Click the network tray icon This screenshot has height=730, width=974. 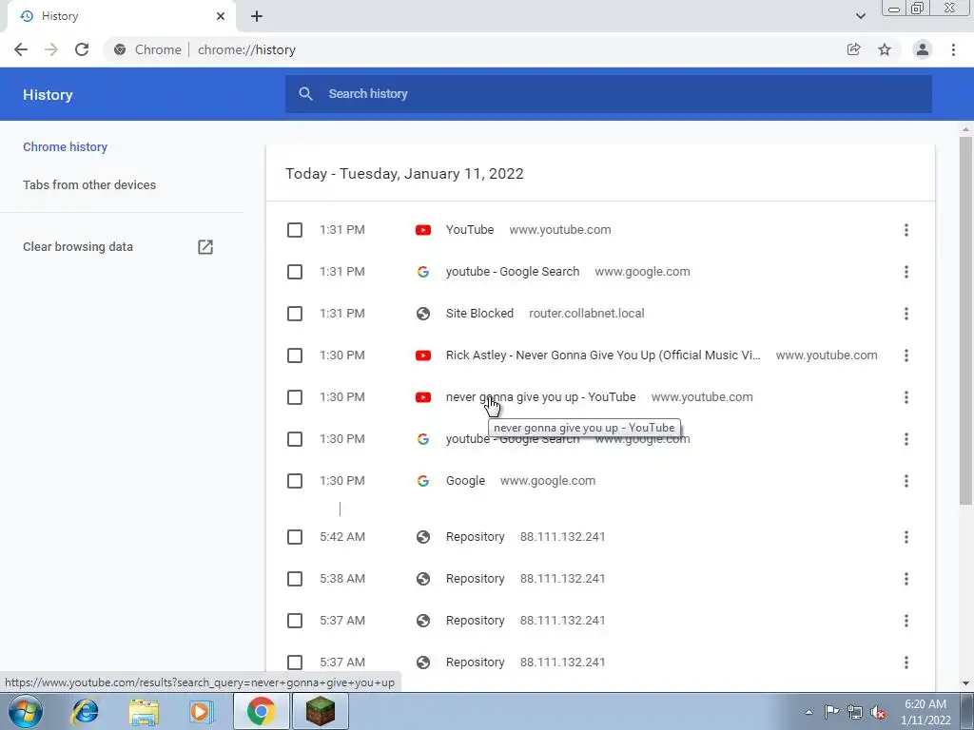[x=855, y=713]
